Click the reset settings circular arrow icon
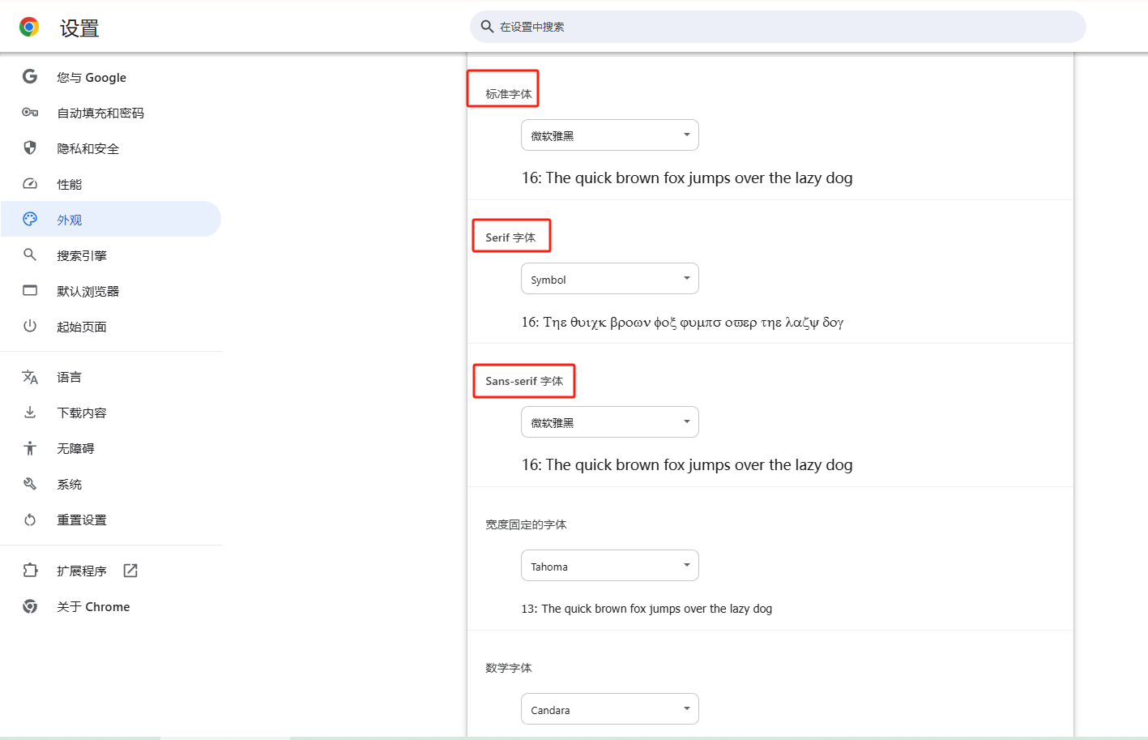The image size is (1148, 740). (x=30, y=520)
